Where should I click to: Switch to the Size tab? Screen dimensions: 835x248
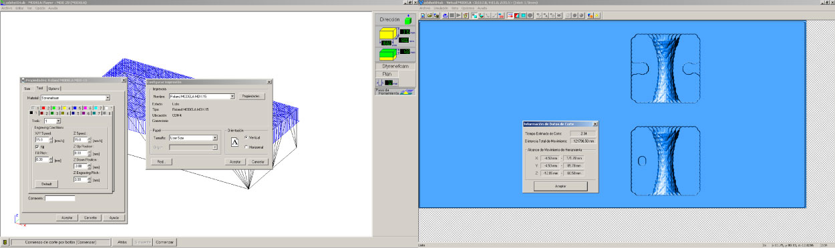28,89
